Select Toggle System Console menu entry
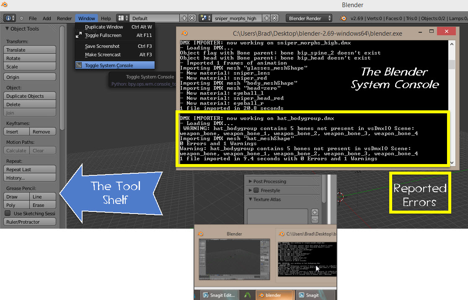The height and width of the screenshot is (300, 468). click(x=115, y=65)
